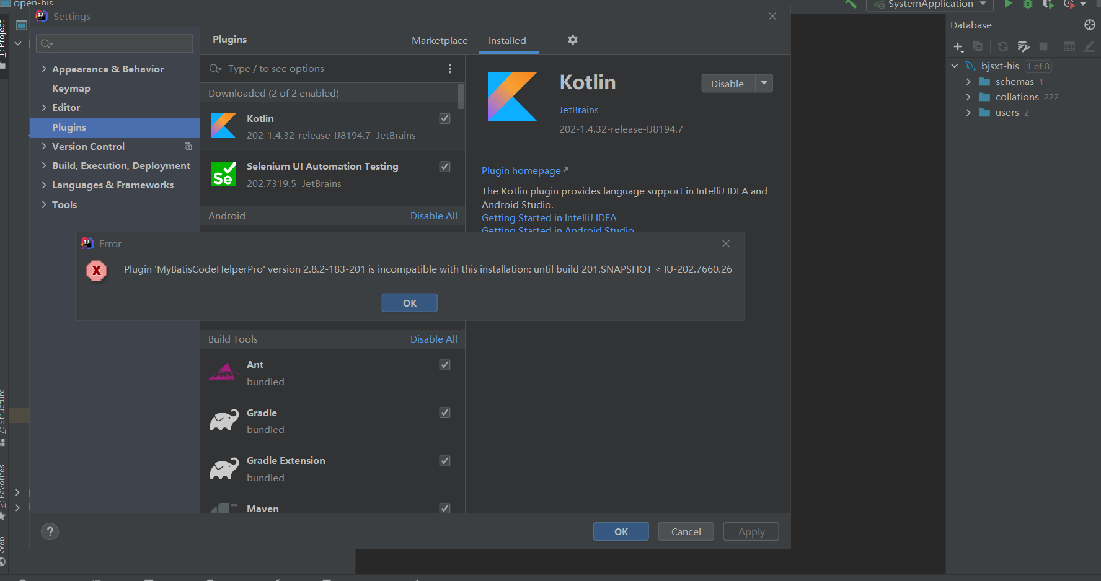Click the JetBrains vendor link
This screenshot has height=581, width=1101.
(x=579, y=110)
